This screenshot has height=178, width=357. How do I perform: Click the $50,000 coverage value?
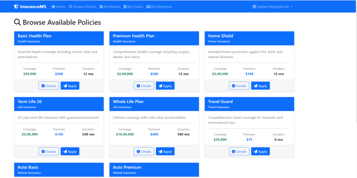tap(30, 74)
